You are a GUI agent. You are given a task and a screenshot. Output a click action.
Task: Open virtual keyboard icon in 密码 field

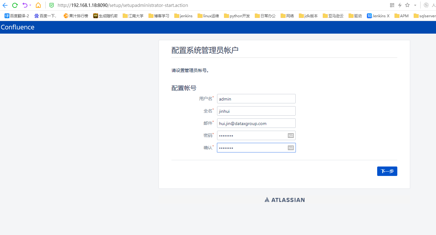click(291, 135)
